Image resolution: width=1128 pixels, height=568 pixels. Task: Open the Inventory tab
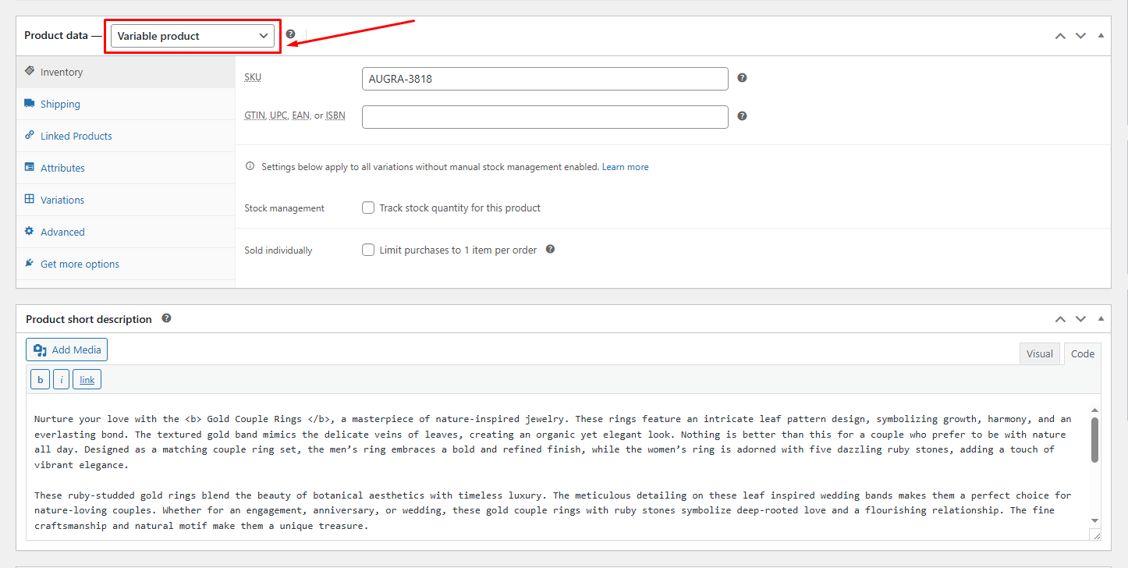(126, 72)
